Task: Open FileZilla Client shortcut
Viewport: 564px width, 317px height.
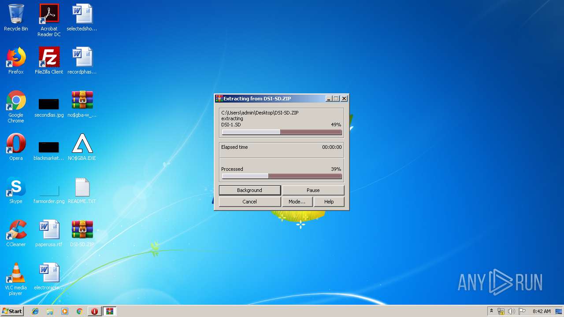Action: coord(49,61)
